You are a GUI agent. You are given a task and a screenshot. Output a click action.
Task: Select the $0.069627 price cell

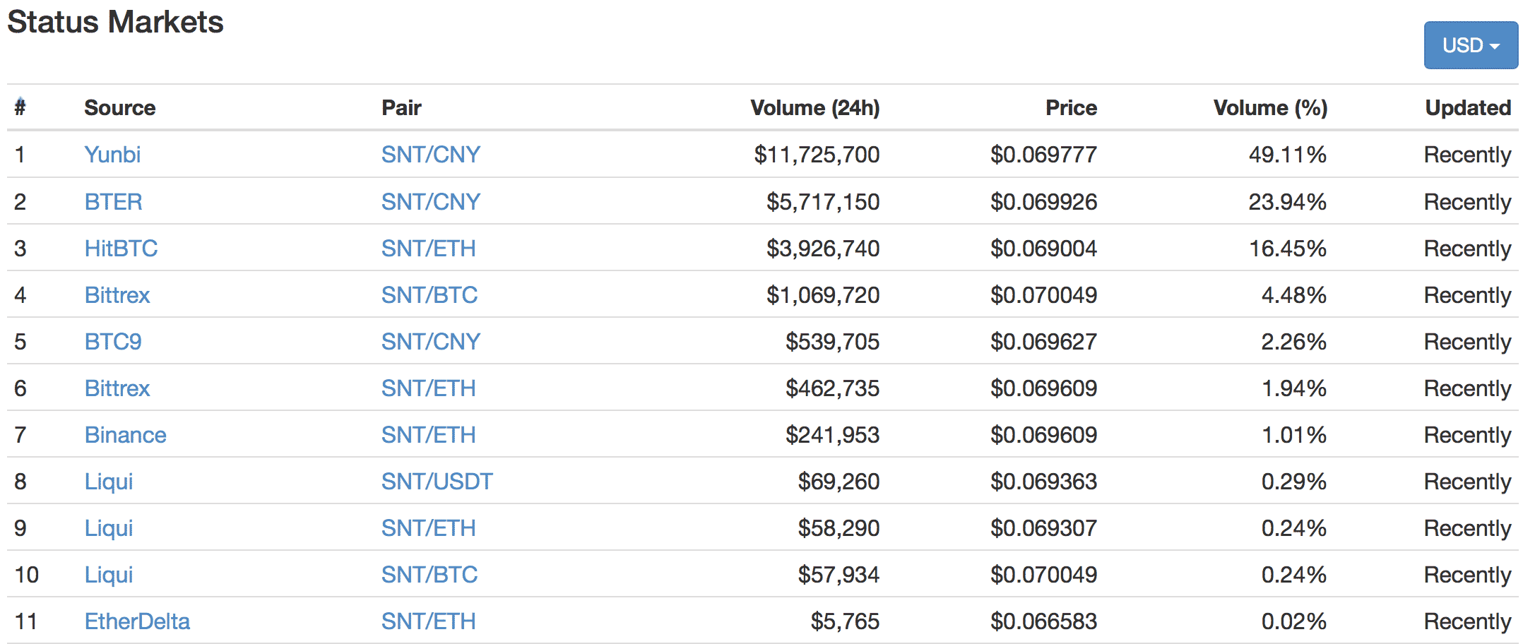pos(1043,341)
